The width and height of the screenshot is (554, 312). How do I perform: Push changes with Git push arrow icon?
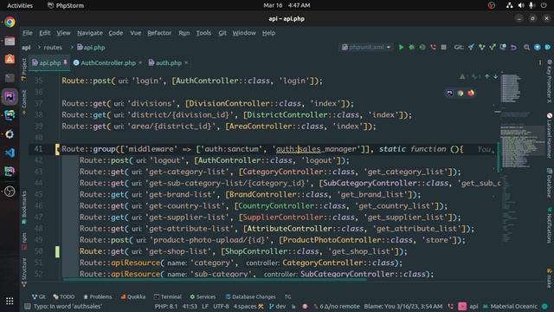[x=493, y=47]
